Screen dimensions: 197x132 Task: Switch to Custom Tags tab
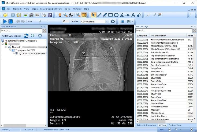[175, 125]
